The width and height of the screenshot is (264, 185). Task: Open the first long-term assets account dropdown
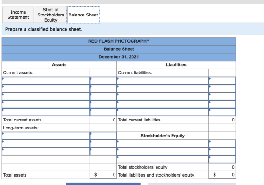tap(46, 136)
